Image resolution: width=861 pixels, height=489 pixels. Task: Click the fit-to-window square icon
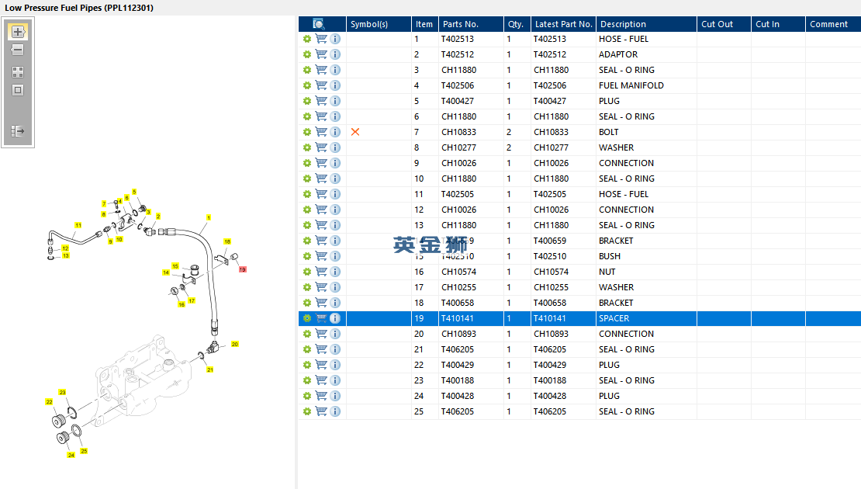pyautogui.click(x=18, y=90)
